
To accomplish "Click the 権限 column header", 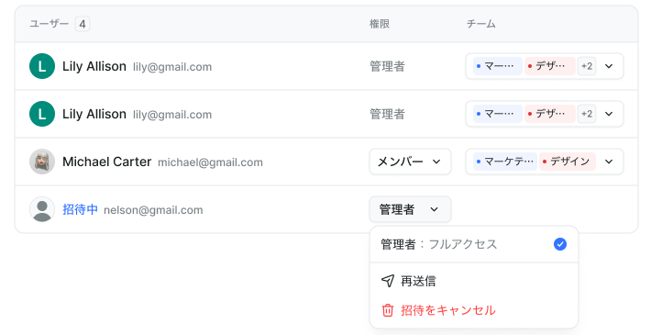I will click(380, 24).
